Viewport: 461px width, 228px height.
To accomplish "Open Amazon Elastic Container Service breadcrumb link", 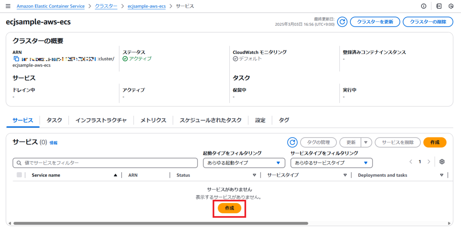I will [51, 7].
